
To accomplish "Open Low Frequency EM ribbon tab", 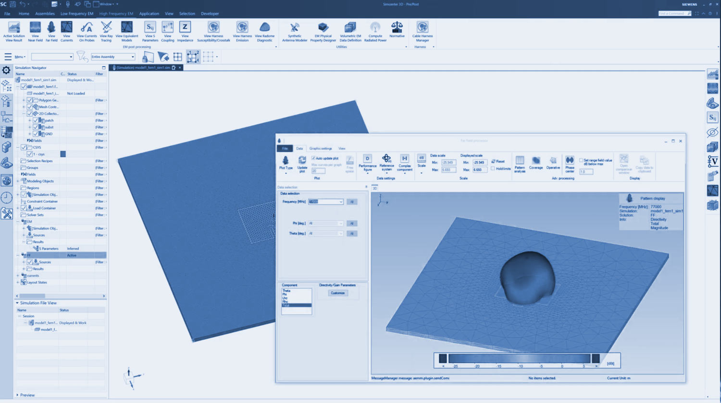I will [x=77, y=14].
